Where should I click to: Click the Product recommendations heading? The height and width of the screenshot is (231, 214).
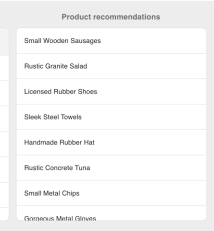[111, 17]
